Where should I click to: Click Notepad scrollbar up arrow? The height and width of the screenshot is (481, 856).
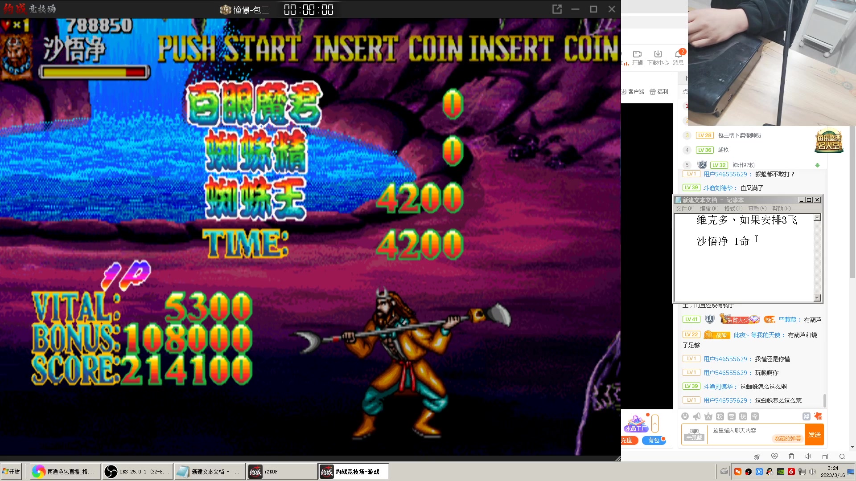[x=817, y=218]
